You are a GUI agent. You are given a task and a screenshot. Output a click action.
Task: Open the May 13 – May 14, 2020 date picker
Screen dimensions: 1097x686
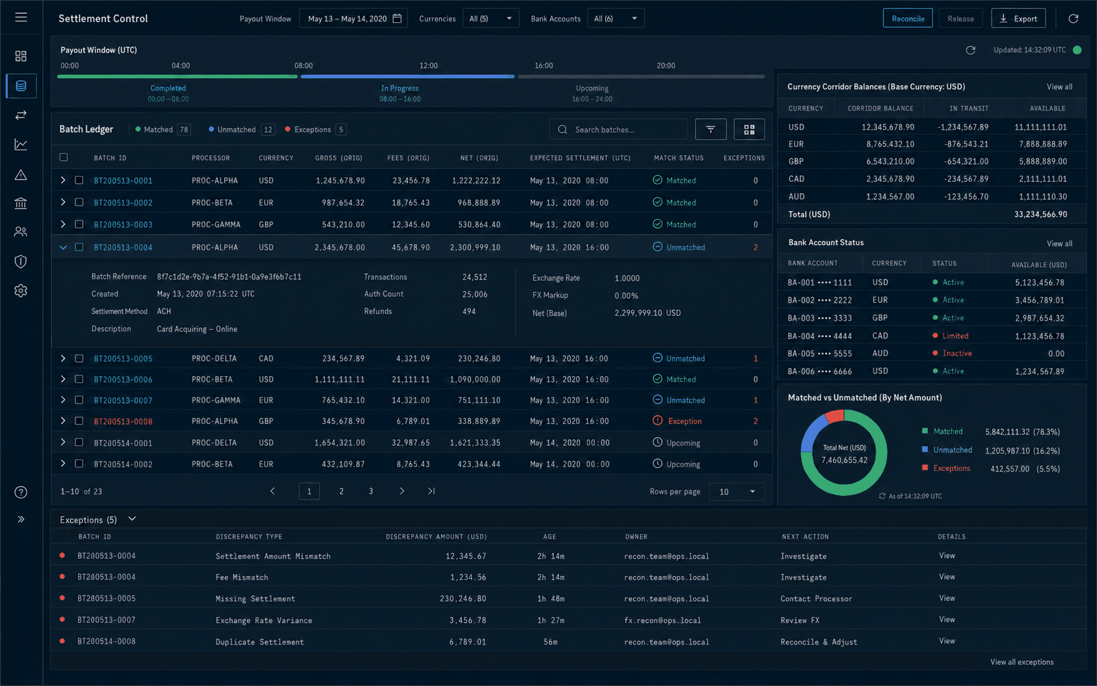[x=353, y=19]
